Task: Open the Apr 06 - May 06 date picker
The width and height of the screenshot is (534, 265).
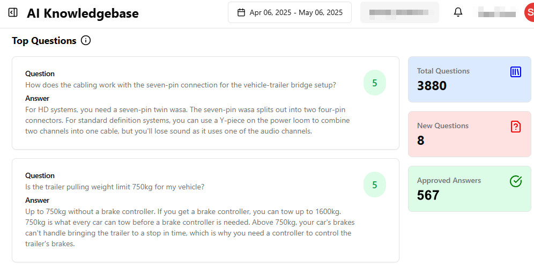Action: [x=290, y=12]
